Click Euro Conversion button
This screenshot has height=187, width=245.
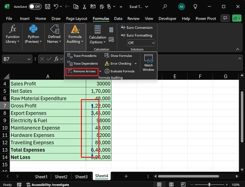(136, 28)
